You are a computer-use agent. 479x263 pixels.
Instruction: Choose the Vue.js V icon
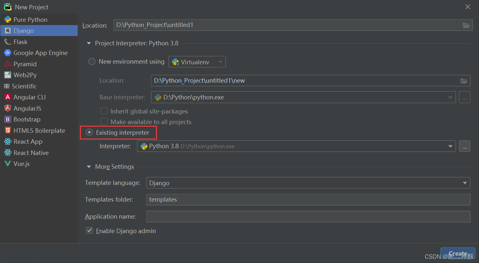pos(8,164)
